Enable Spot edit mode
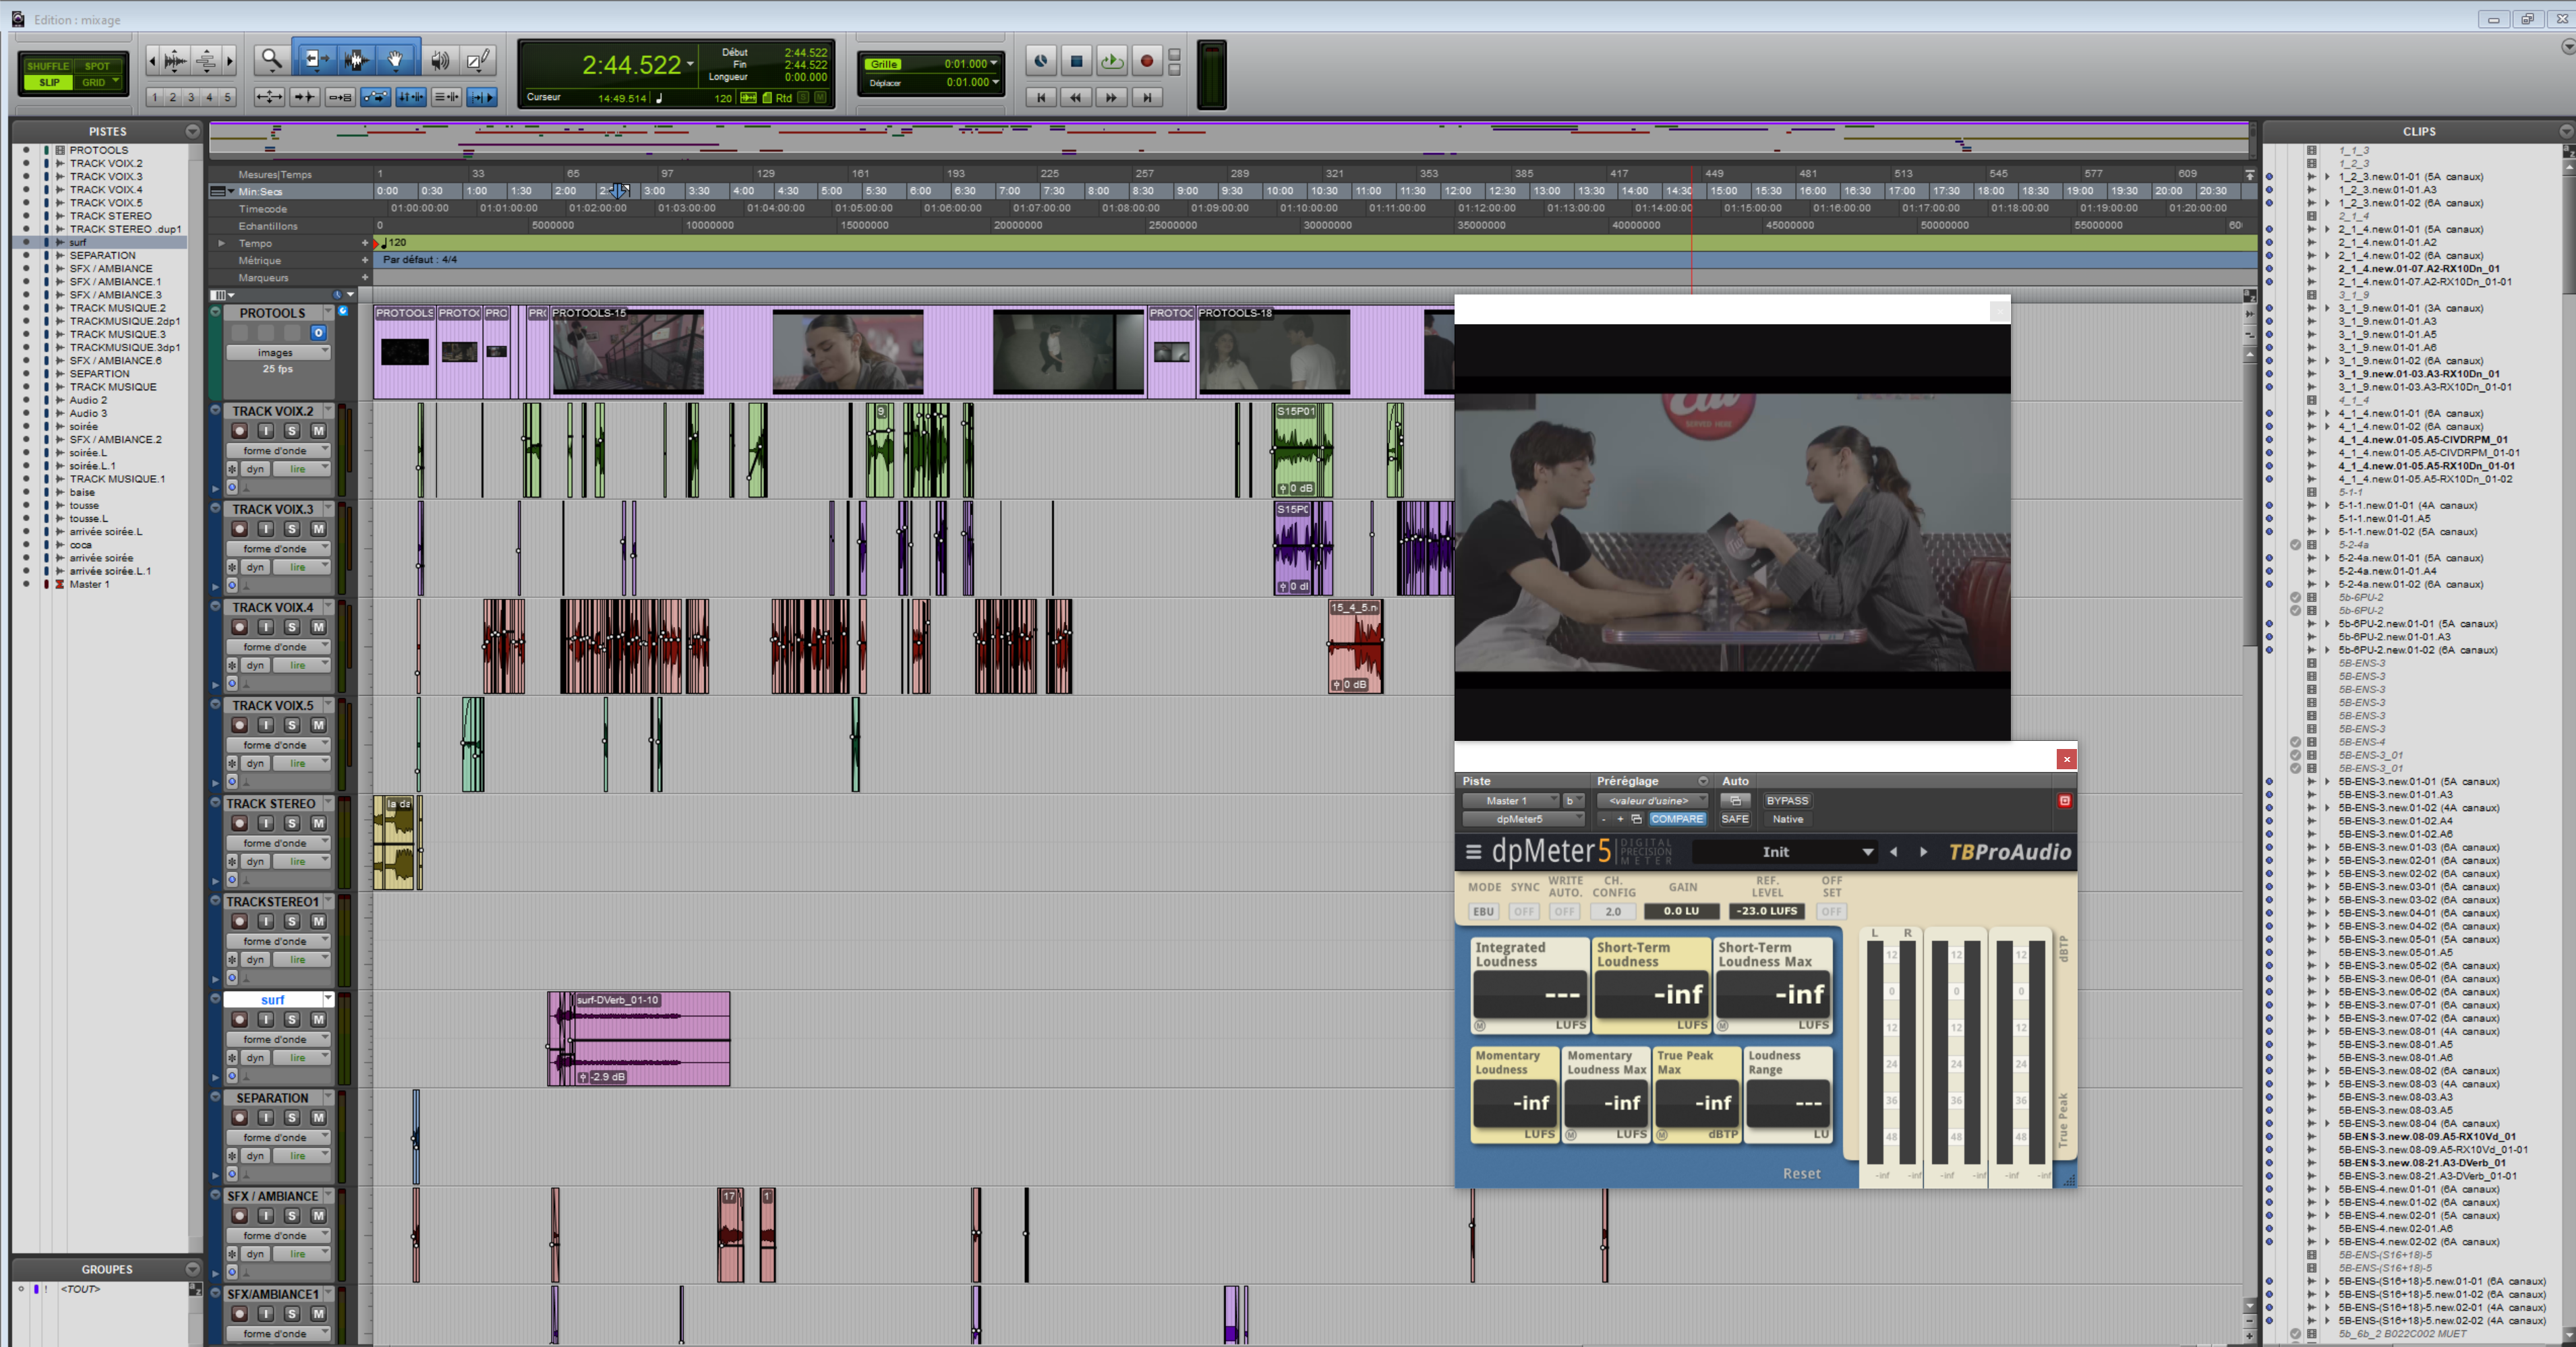2576x1347 pixels. (97, 66)
